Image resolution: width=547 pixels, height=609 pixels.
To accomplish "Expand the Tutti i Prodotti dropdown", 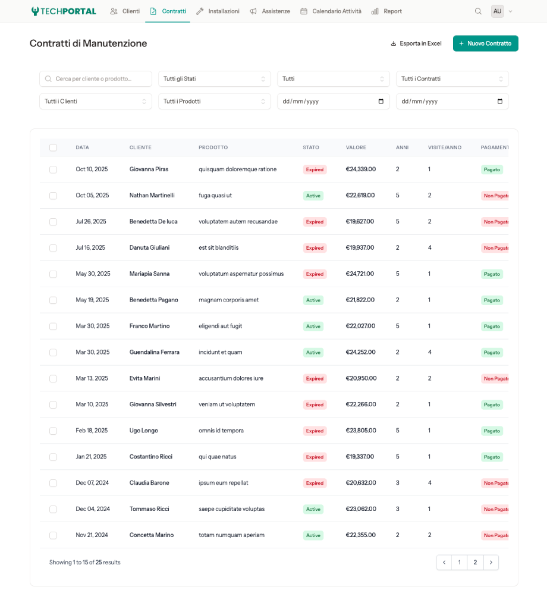I will click(x=214, y=101).
